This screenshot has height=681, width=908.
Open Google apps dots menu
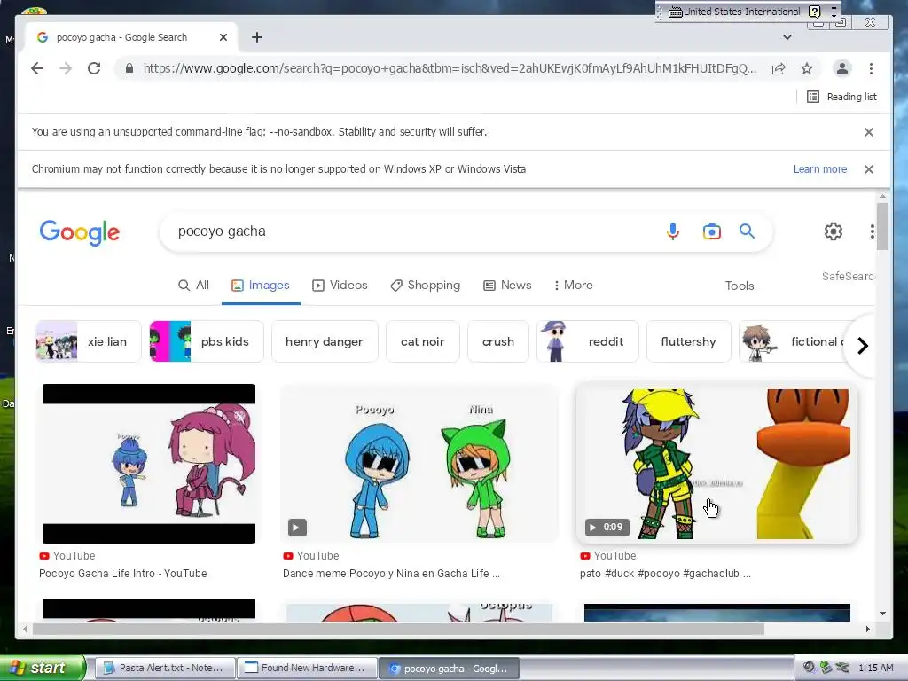(872, 231)
